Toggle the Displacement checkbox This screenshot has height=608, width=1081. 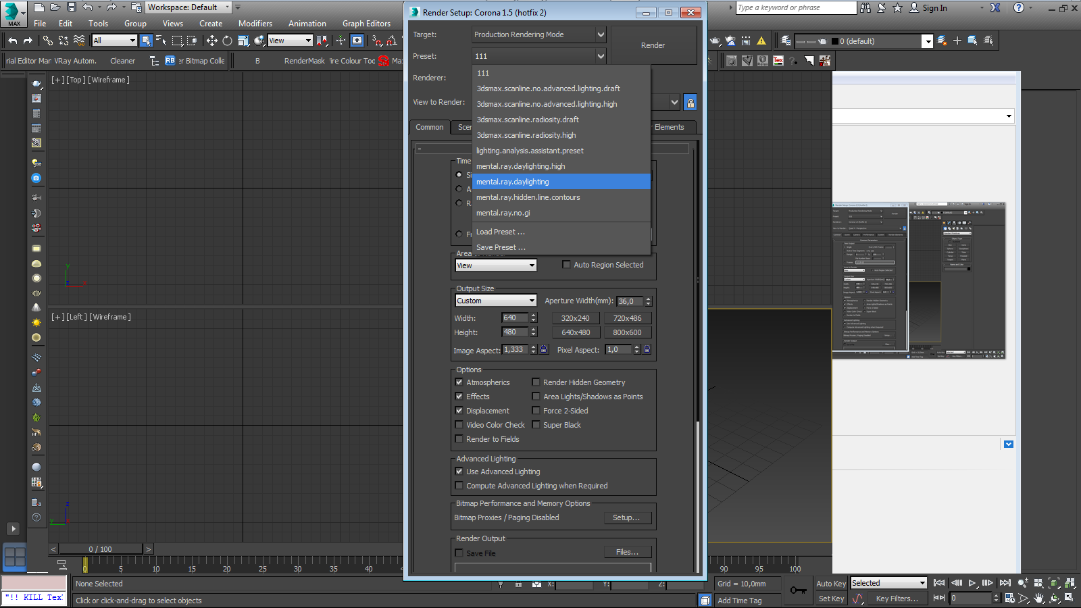pos(459,411)
